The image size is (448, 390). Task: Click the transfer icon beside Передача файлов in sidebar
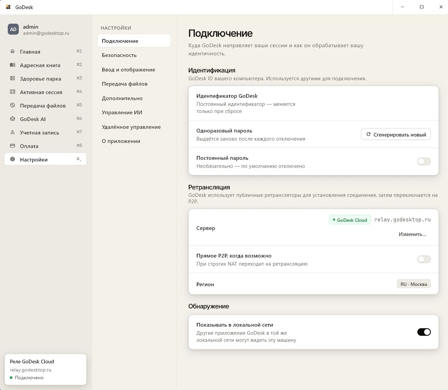(12, 105)
